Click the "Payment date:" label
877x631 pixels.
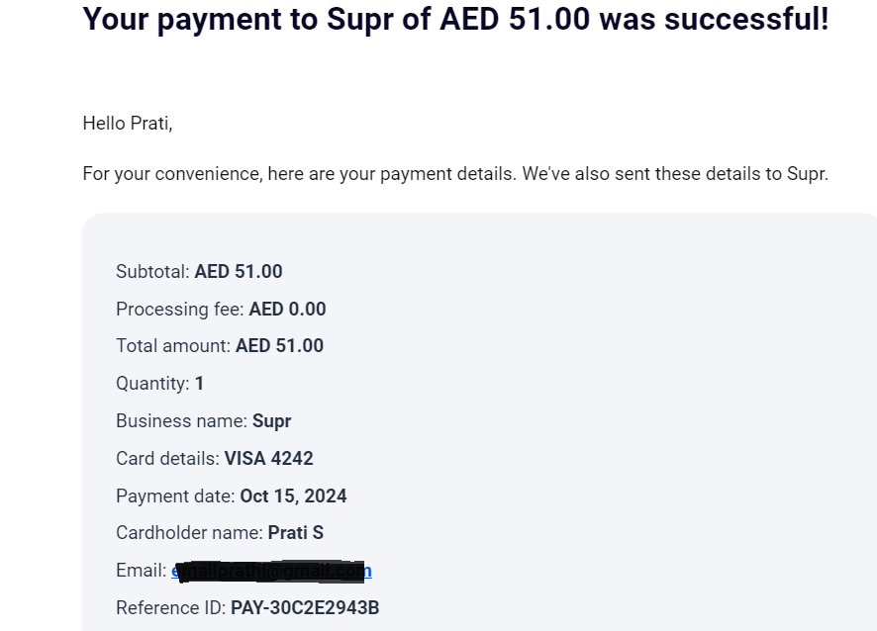pyautogui.click(x=175, y=496)
